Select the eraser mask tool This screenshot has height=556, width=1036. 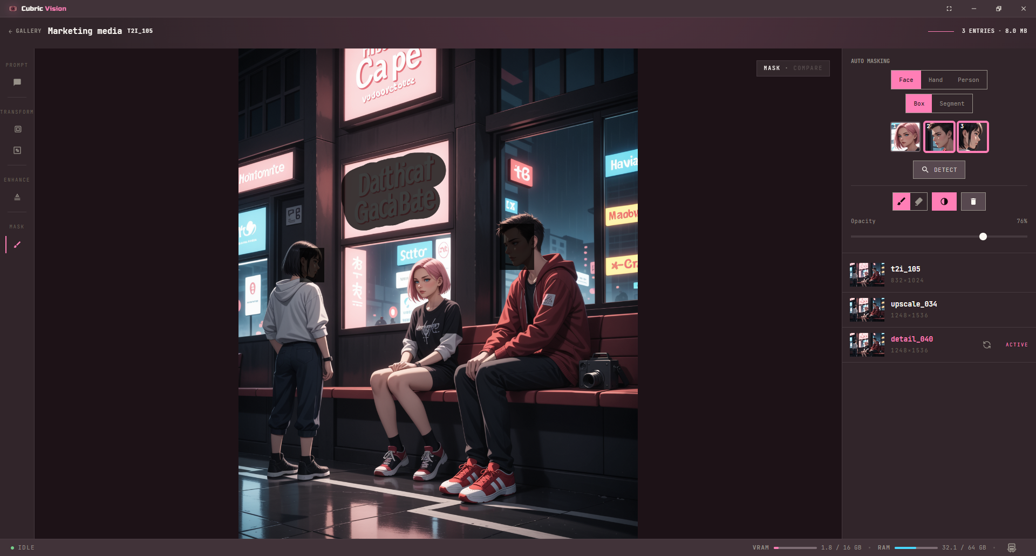tap(919, 201)
